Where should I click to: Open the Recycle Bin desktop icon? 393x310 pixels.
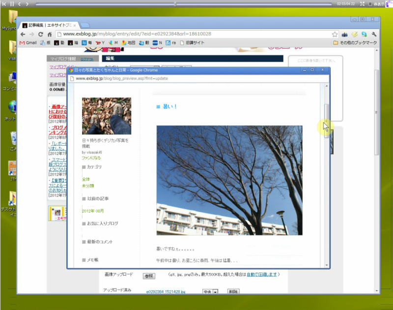click(13, 141)
